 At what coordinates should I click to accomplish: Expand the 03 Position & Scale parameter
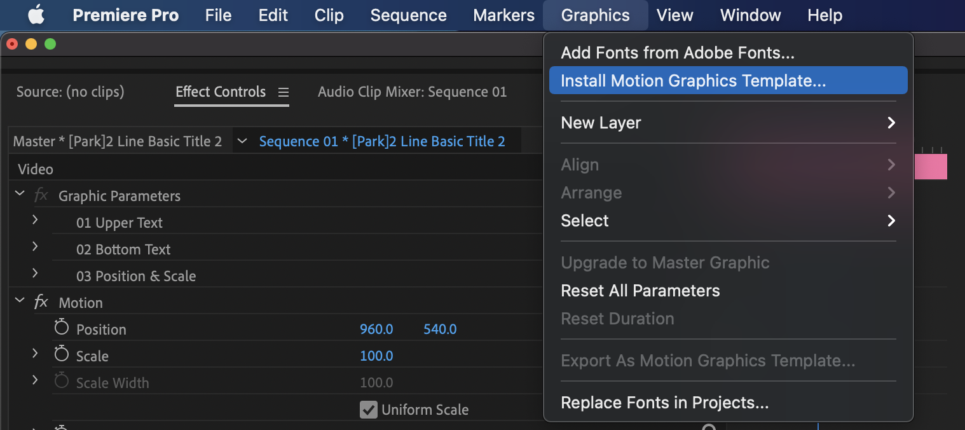click(35, 274)
